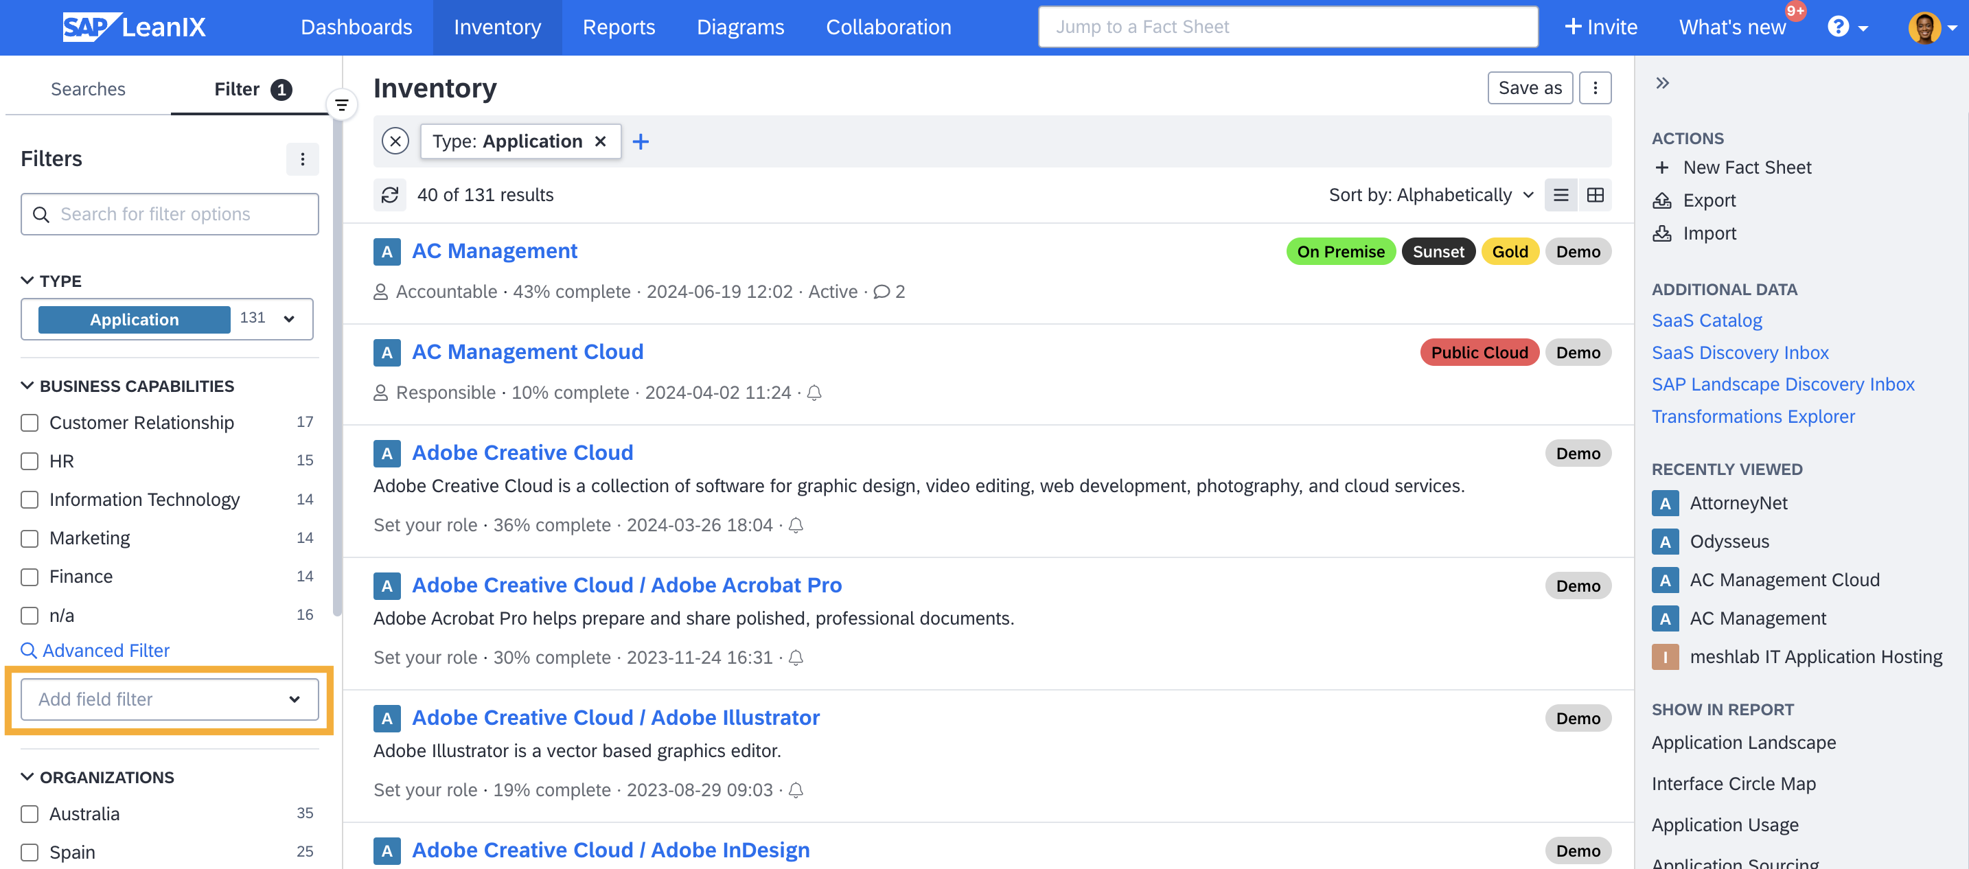This screenshot has height=869, width=1969.
Task: Click the Import action
Action: 1694,233
